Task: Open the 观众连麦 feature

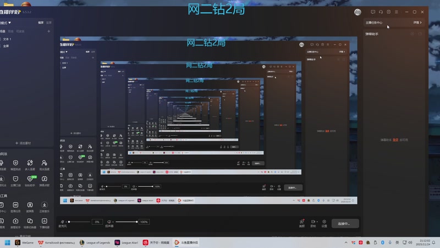Action: pyautogui.click(x=45, y=165)
